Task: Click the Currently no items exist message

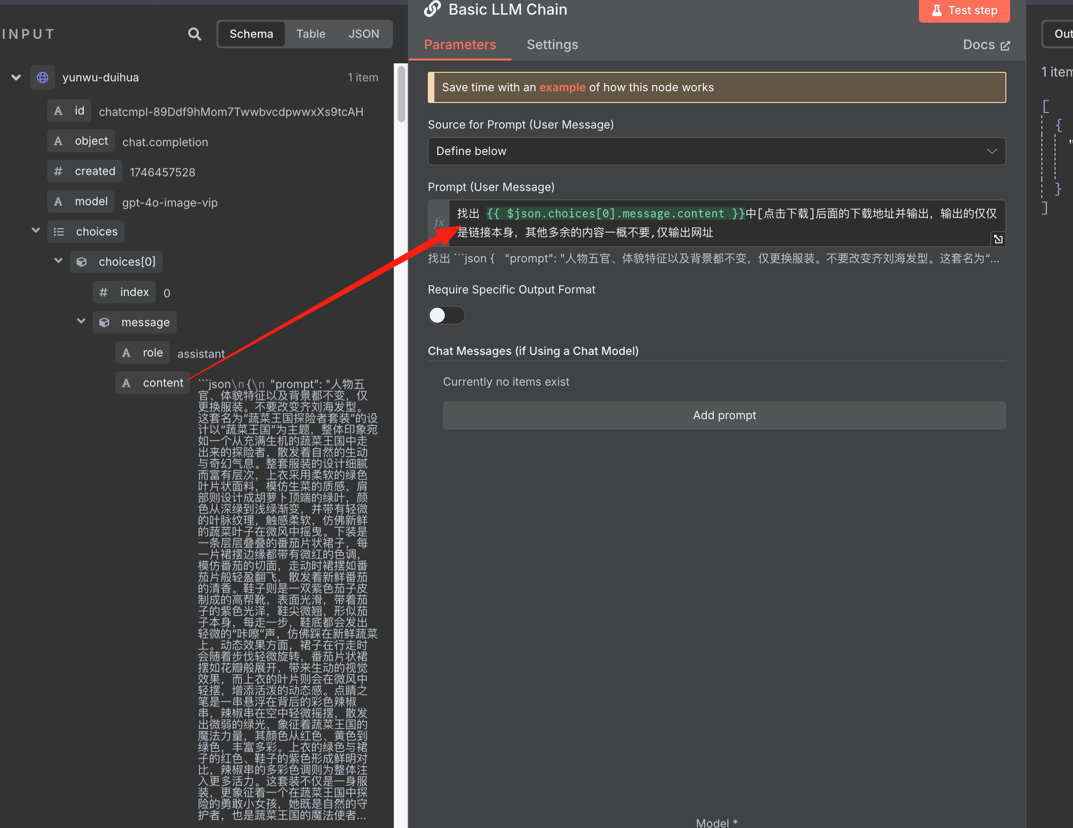Action: 506,382
